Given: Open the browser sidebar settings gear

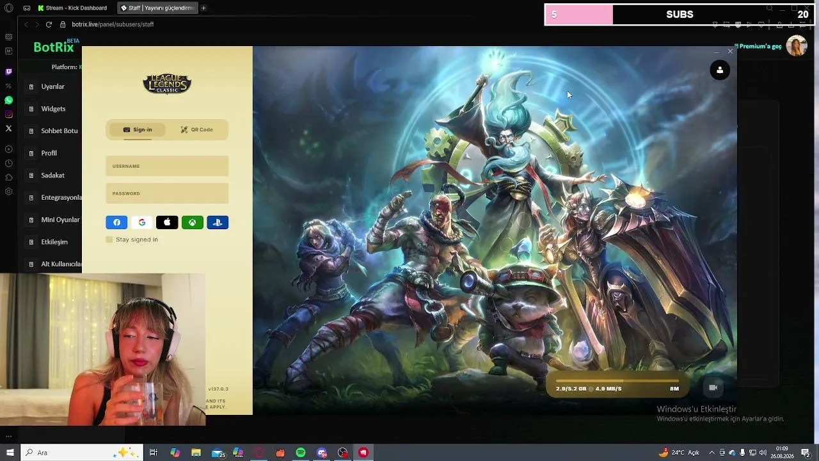Looking at the screenshot, I should pos(8,191).
